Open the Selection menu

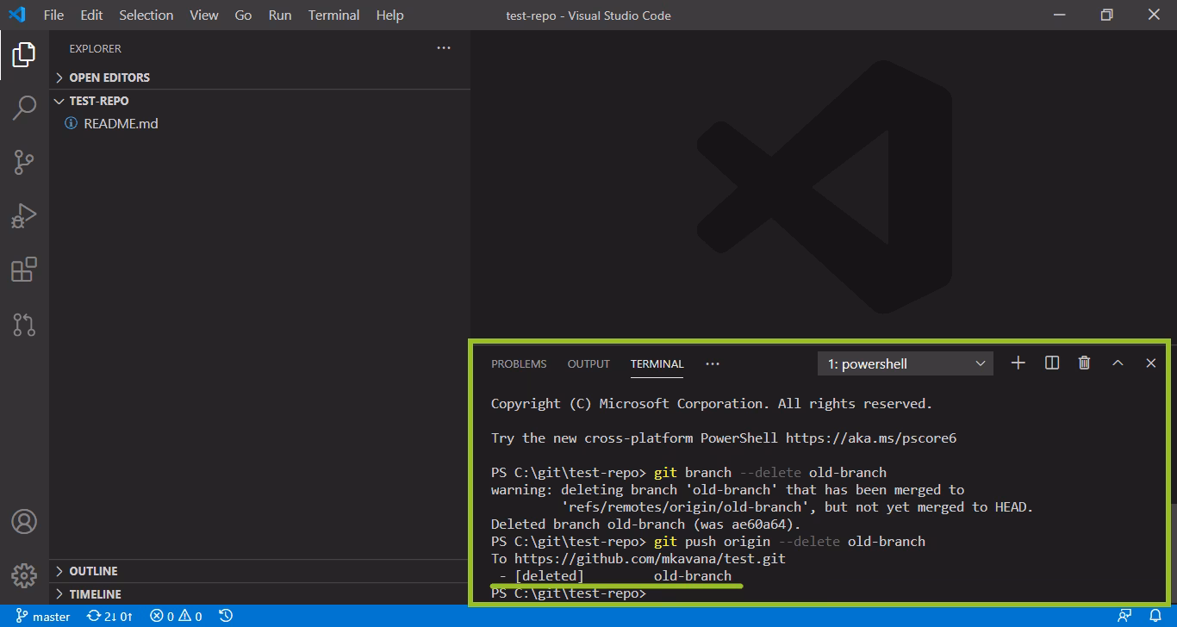click(146, 16)
